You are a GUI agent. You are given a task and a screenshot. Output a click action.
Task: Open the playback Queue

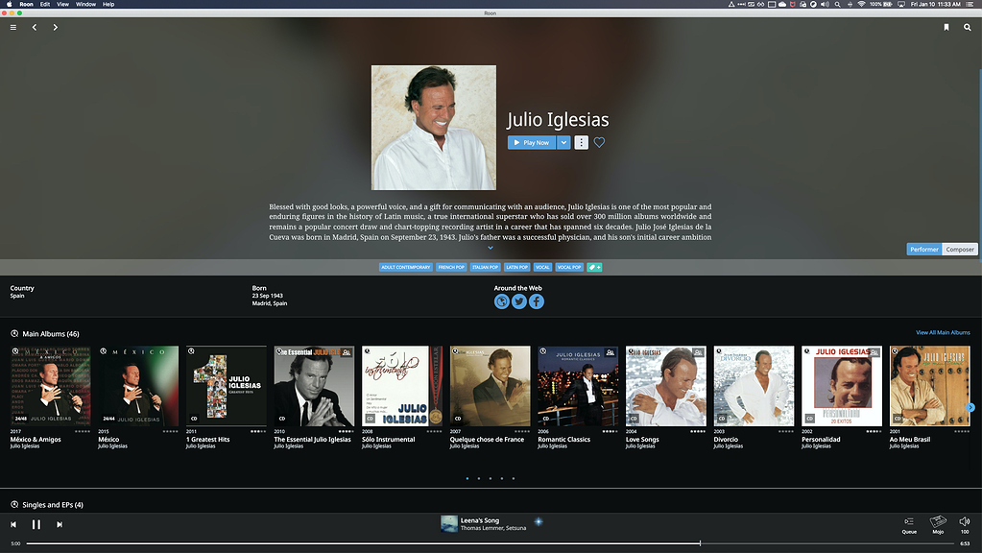pyautogui.click(x=909, y=523)
